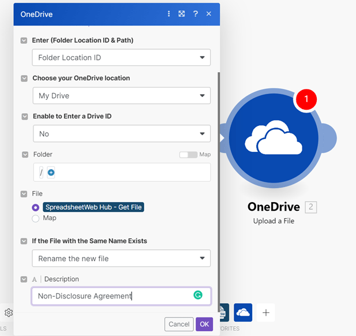Screen dimensions: 356x336
Task: Click the plus icon in Folder field
Action: click(x=51, y=173)
